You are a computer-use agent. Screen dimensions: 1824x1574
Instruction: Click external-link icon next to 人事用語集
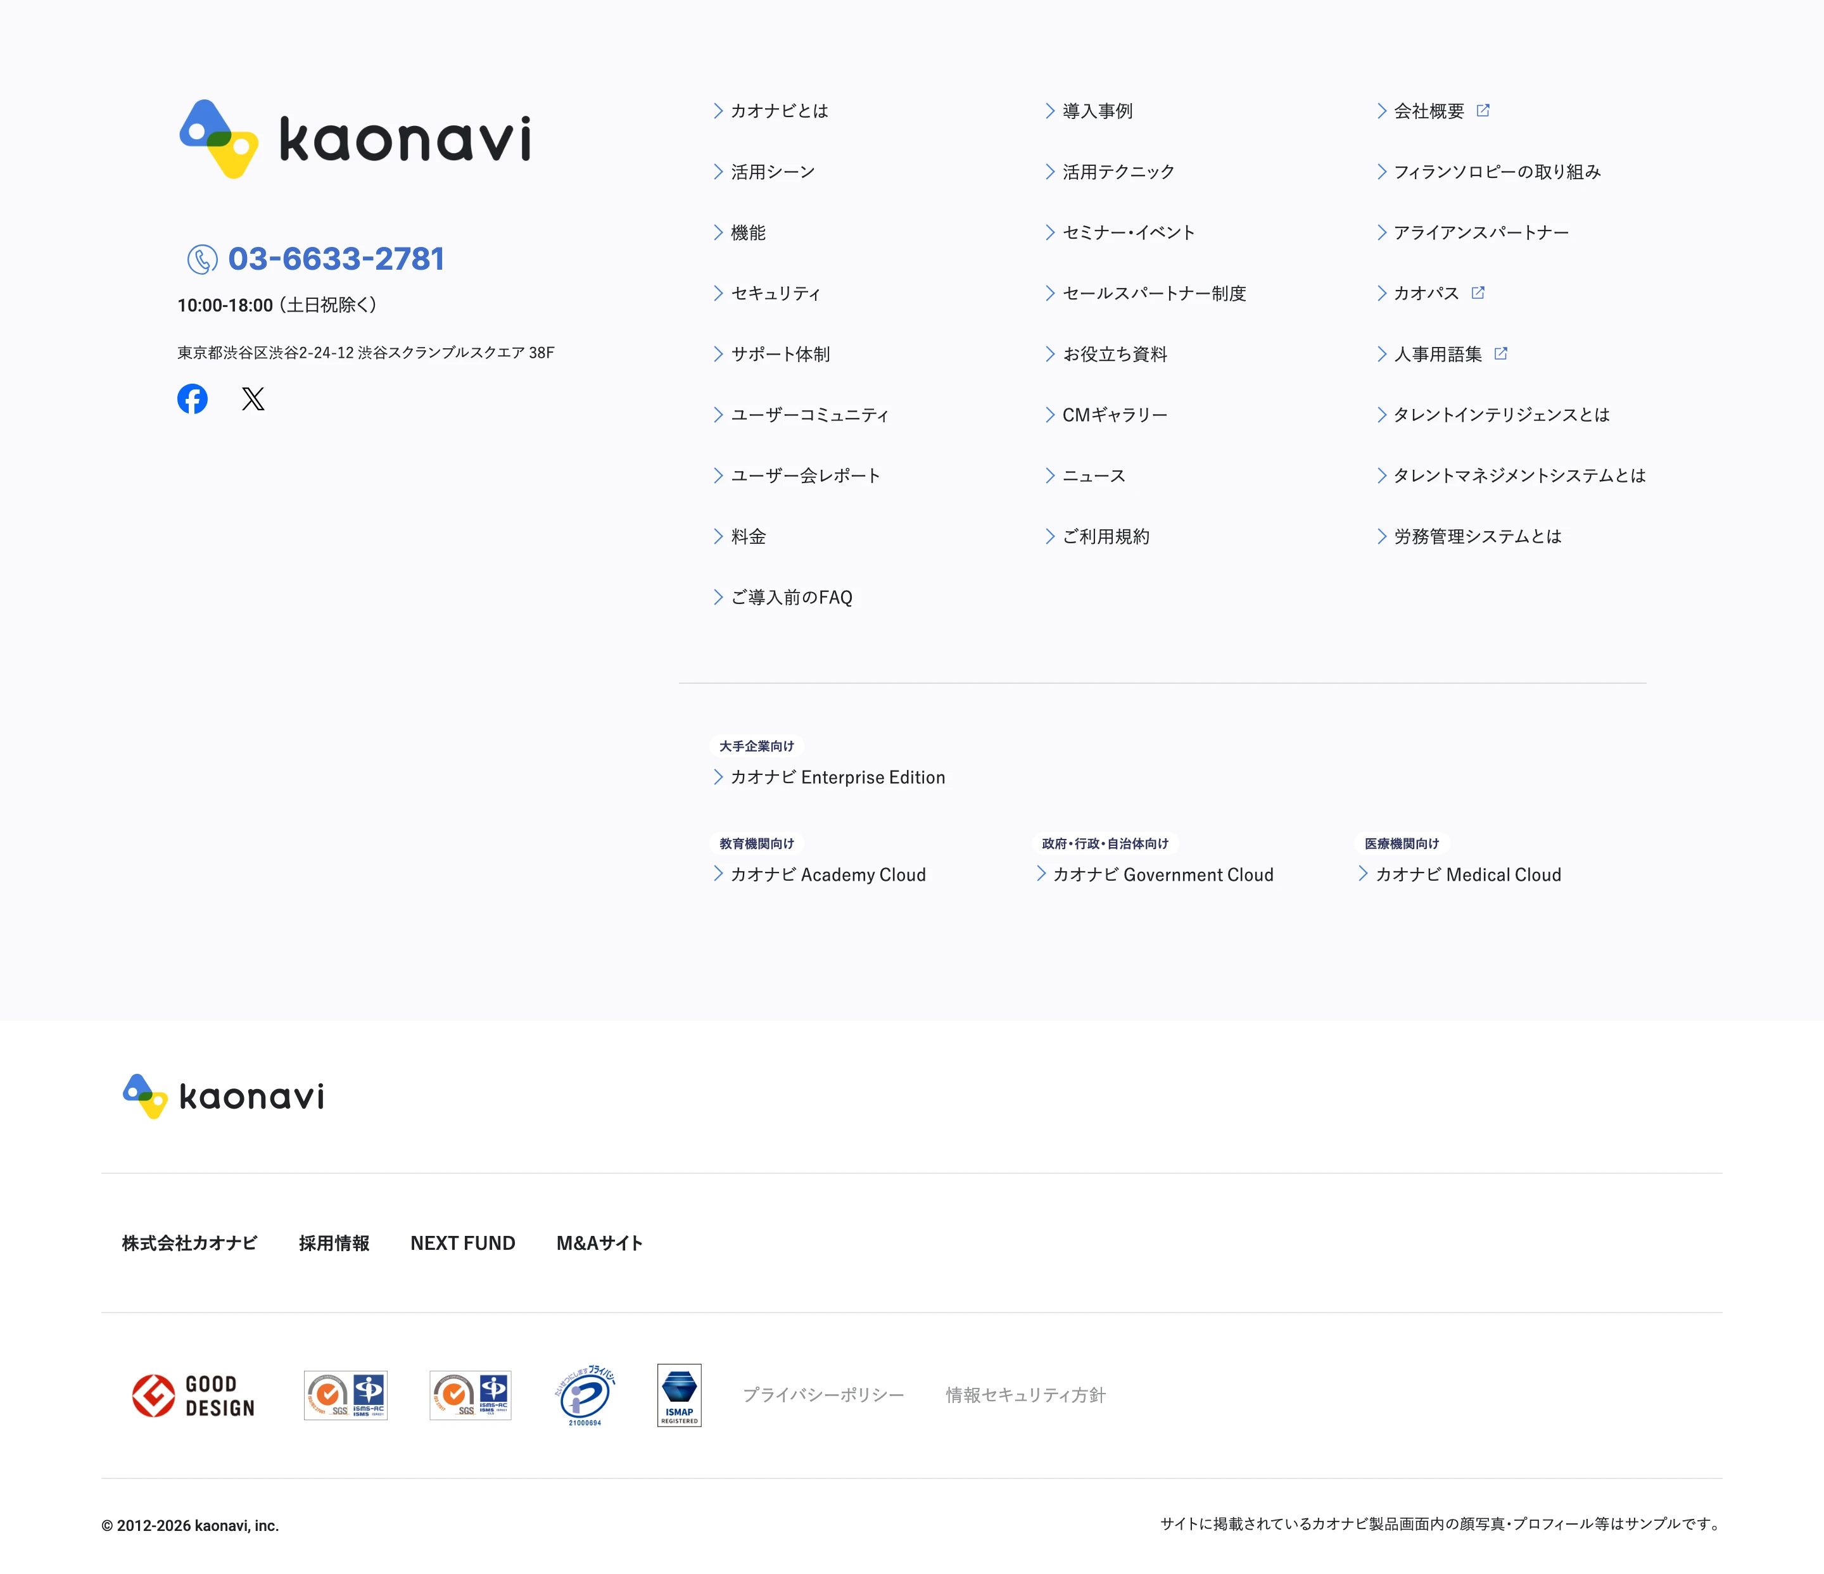(x=1501, y=353)
